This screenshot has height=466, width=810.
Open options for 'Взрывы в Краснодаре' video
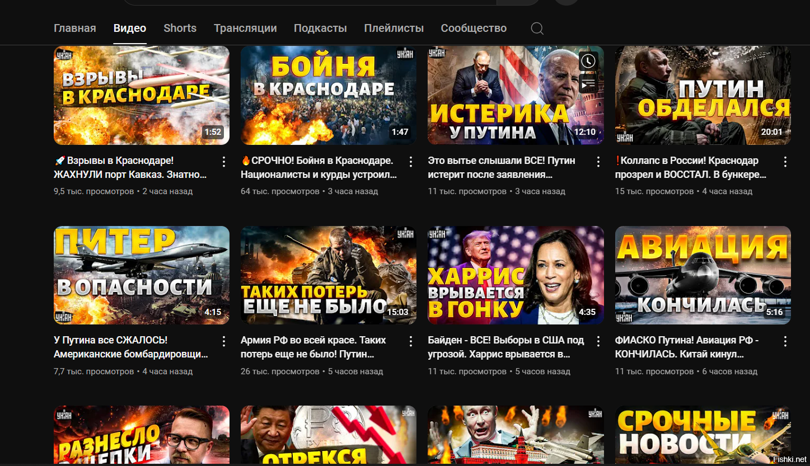point(223,162)
